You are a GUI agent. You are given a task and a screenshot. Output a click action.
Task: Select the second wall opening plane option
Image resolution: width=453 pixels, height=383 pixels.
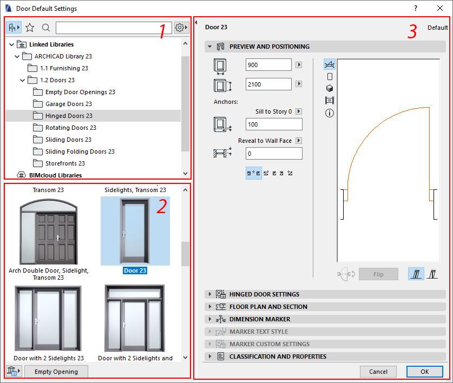pyautogui.click(x=432, y=274)
